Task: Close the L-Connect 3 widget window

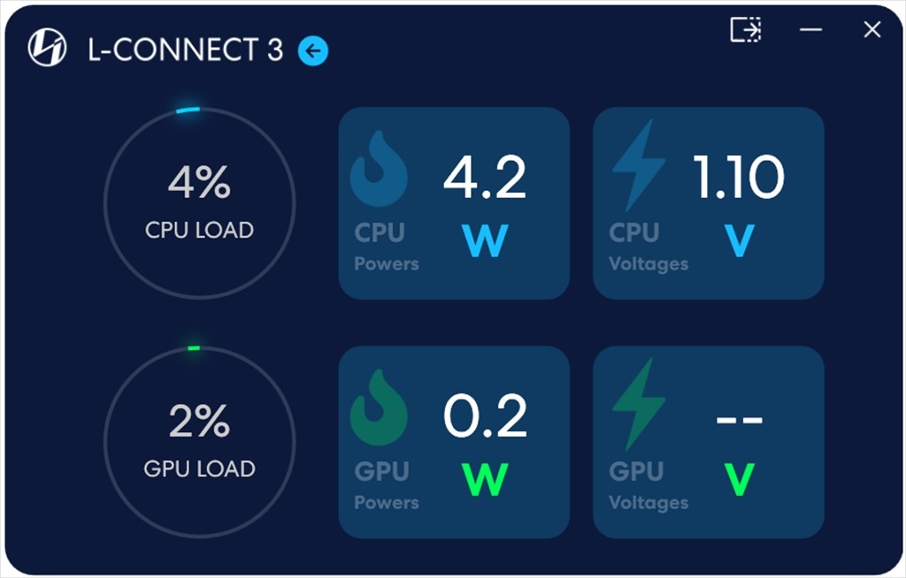Action: [x=871, y=30]
